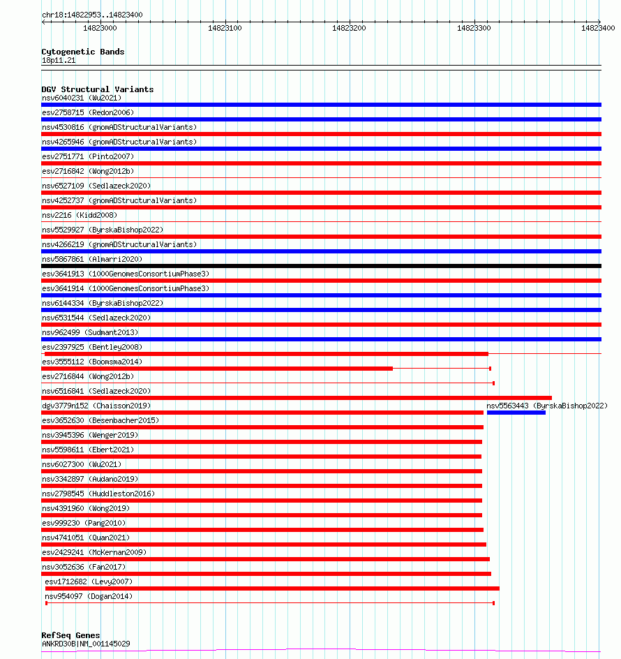Screen dimensions: 621x659
Task: Select the 18p11.21 band label
Action: point(59,61)
